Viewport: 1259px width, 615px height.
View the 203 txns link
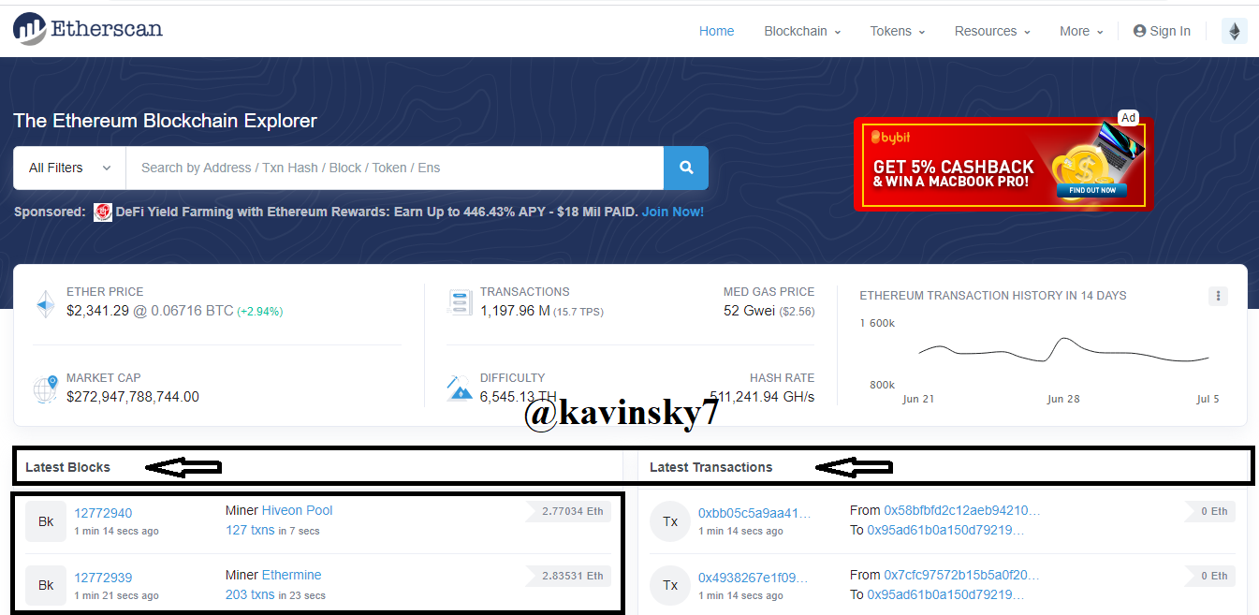click(250, 594)
